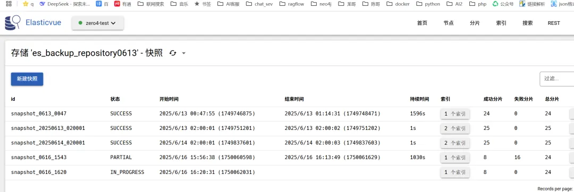
Task: Open the chat_sev bookmark folder
Action: pyautogui.click(x=259, y=4)
